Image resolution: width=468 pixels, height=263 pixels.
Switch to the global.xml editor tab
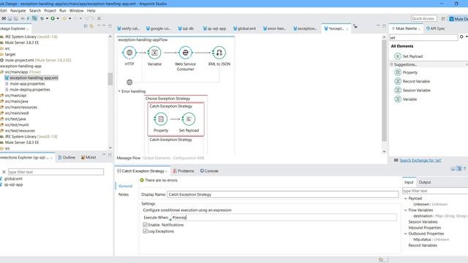click(x=244, y=28)
